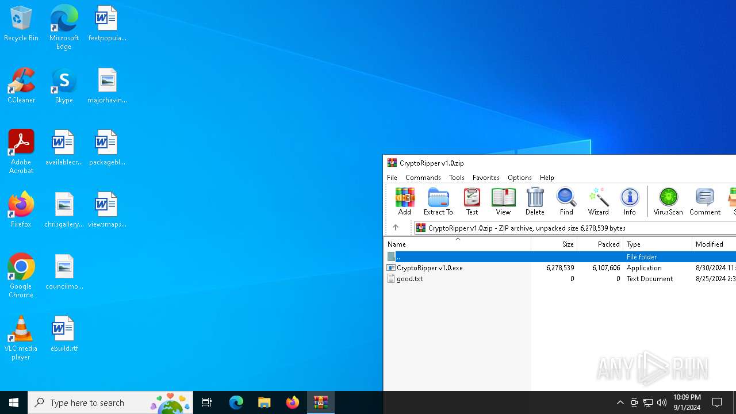The height and width of the screenshot is (414, 736).
Task: Open the Tools menu
Action: (457, 178)
